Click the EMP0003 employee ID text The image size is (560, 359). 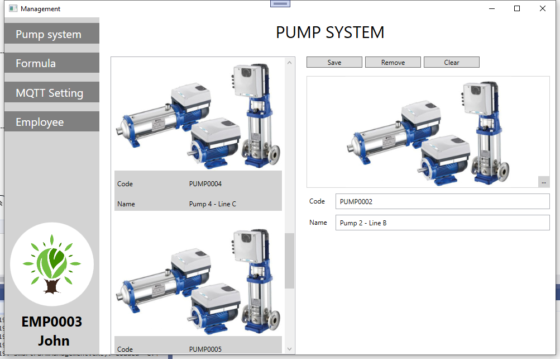point(52,322)
